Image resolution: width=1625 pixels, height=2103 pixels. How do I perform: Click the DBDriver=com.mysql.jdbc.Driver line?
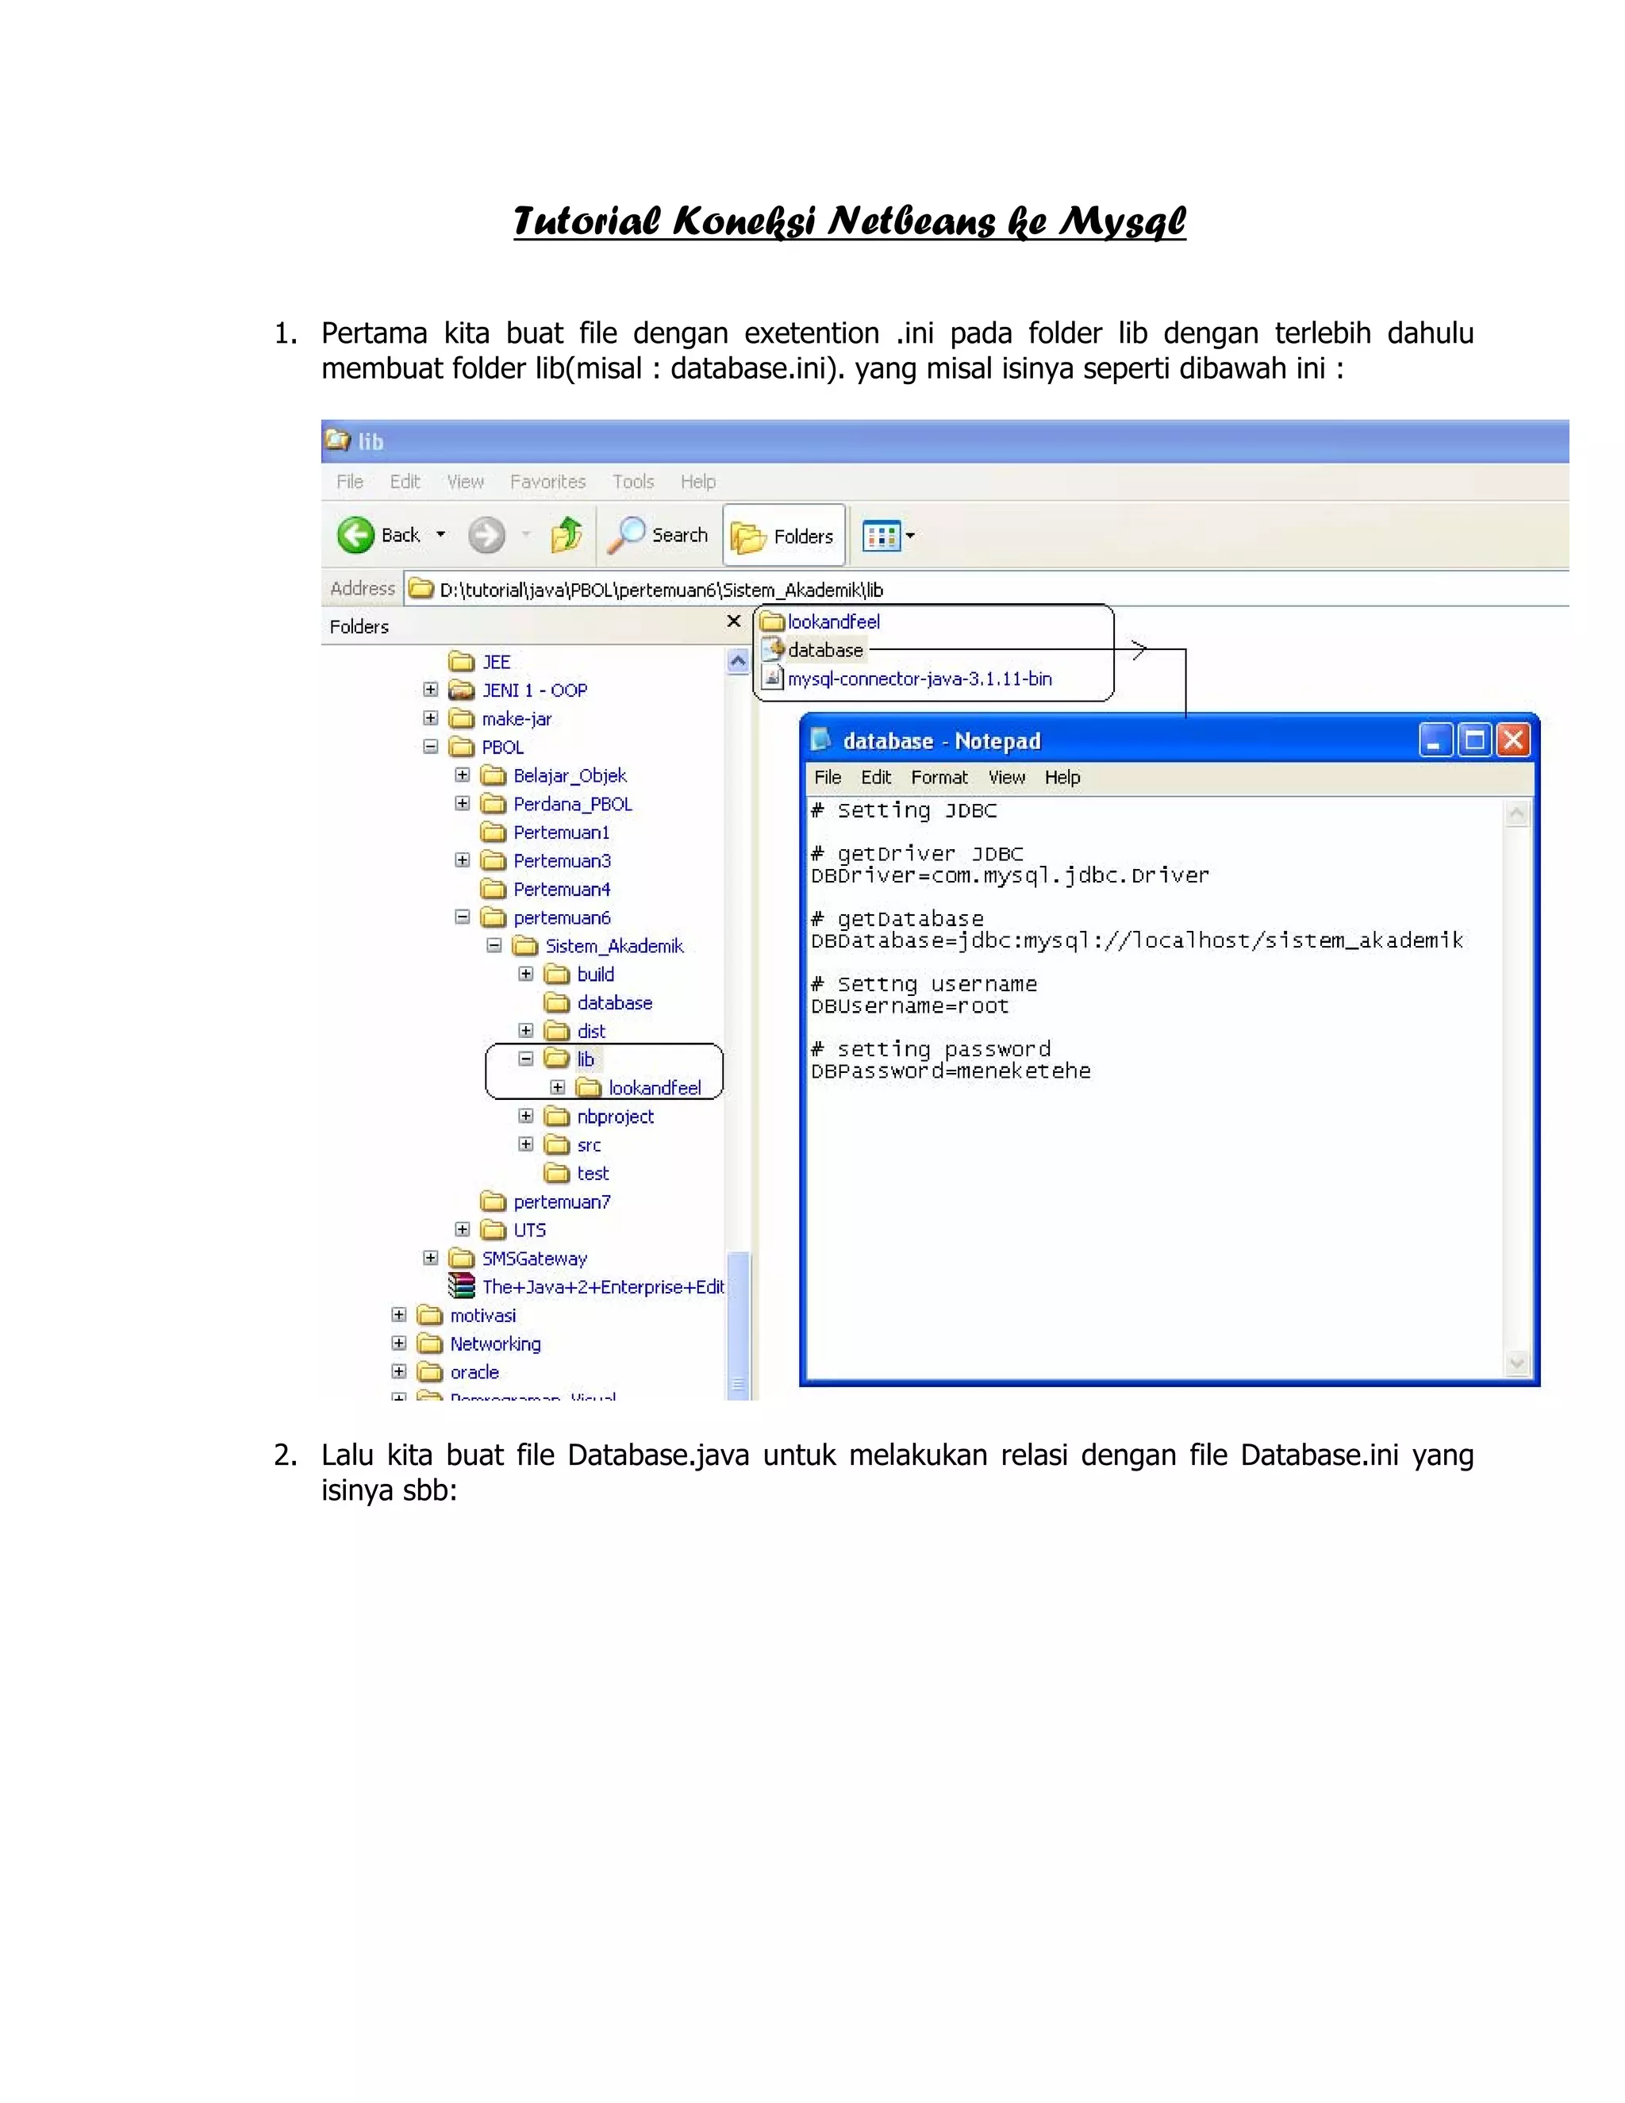pyautogui.click(x=1010, y=875)
